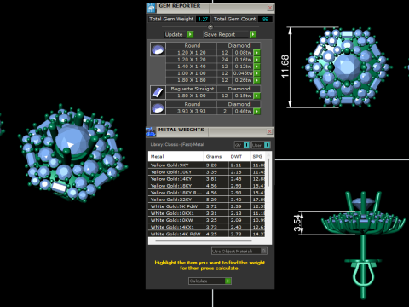This screenshot has height=307, width=409.
Task: Close the Metal Weights panel
Action: pos(270,131)
